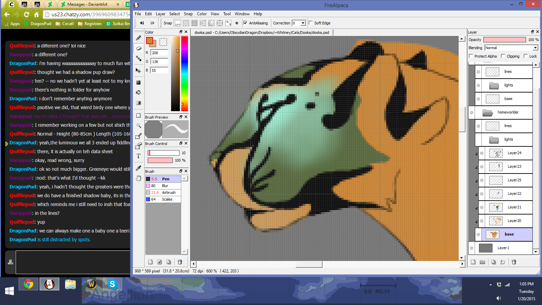Select the Text tool
The height and width of the screenshot is (305, 542).
click(138, 156)
